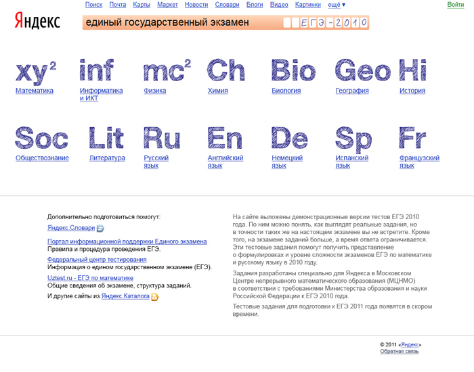
Task: Click the Обществознание link
Action: point(42,158)
